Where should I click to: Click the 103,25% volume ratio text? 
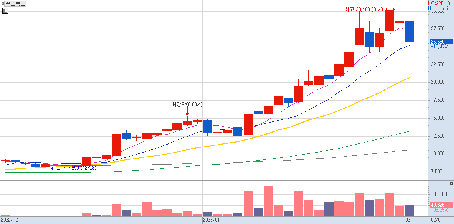click(x=440, y=210)
